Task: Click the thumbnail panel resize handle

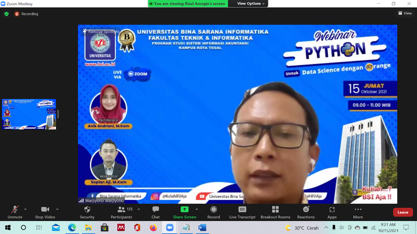Action: coord(58,114)
